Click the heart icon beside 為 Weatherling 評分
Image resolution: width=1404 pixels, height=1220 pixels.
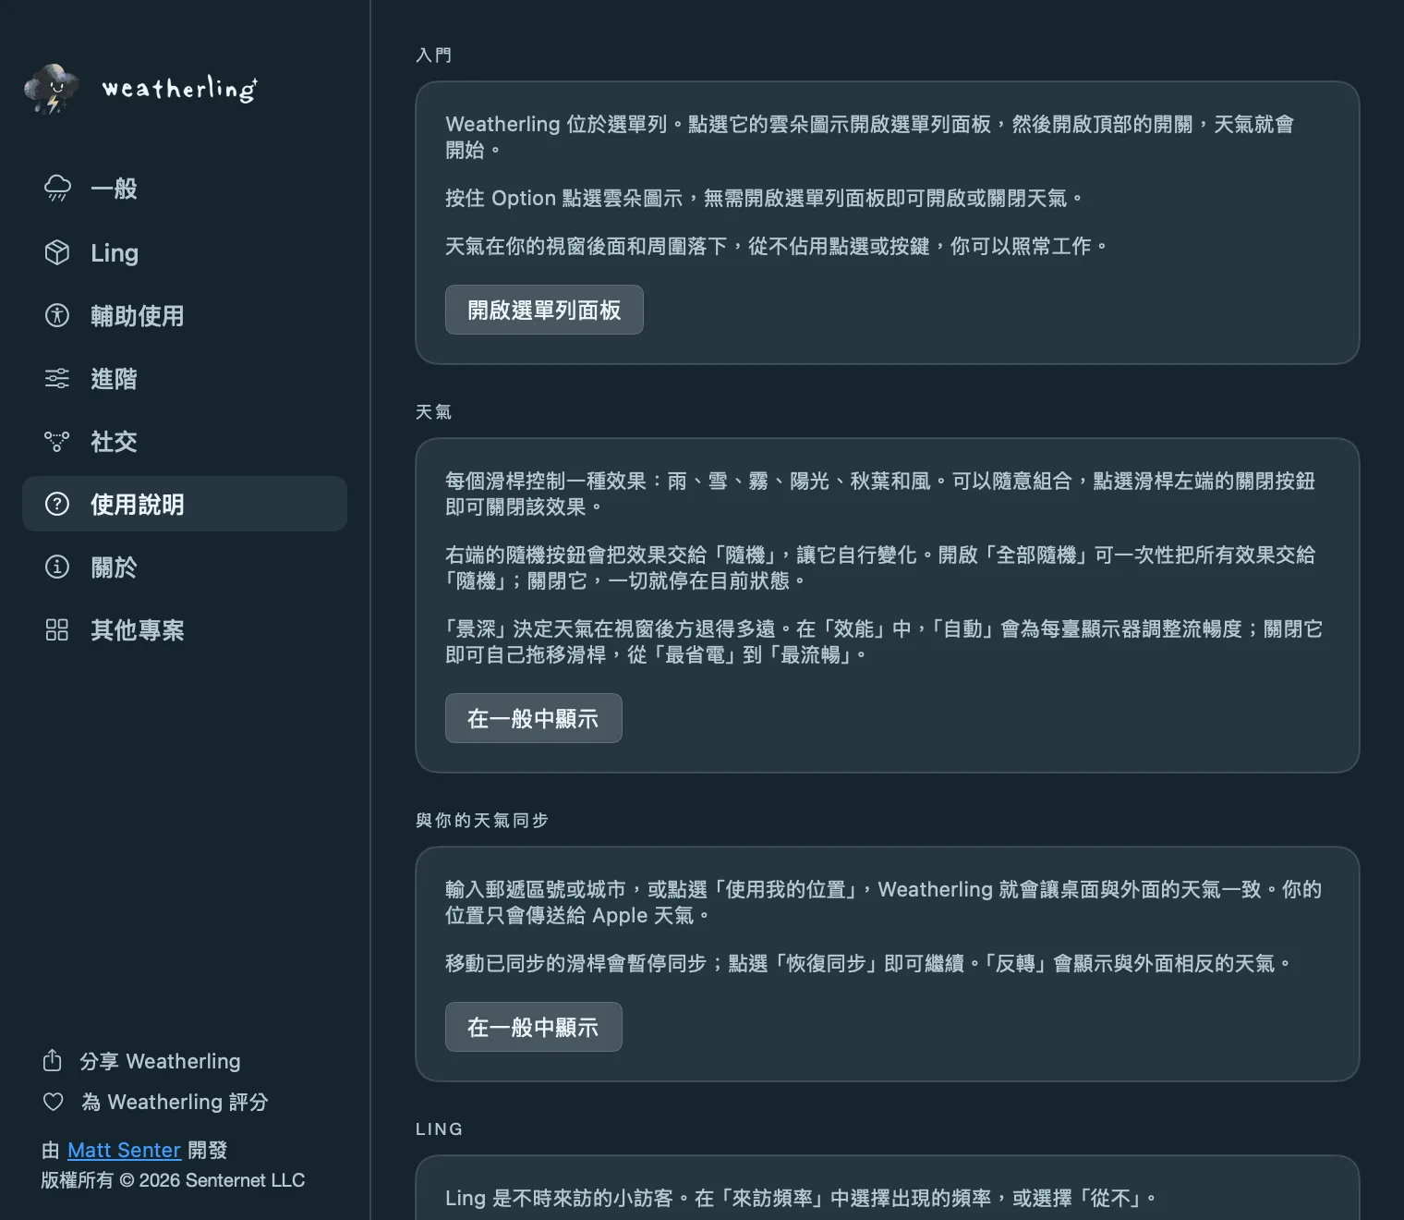click(x=54, y=1102)
